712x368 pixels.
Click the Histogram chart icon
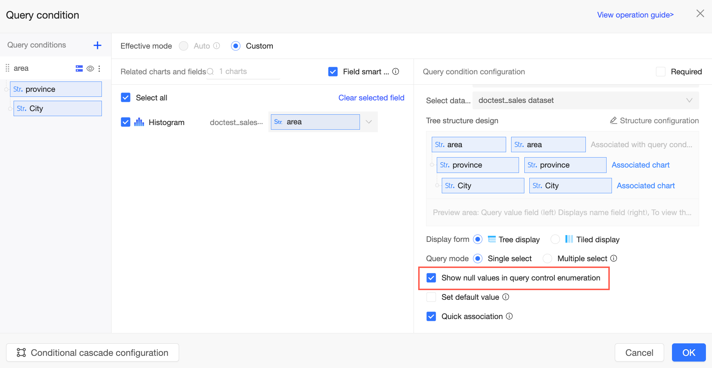point(139,122)
